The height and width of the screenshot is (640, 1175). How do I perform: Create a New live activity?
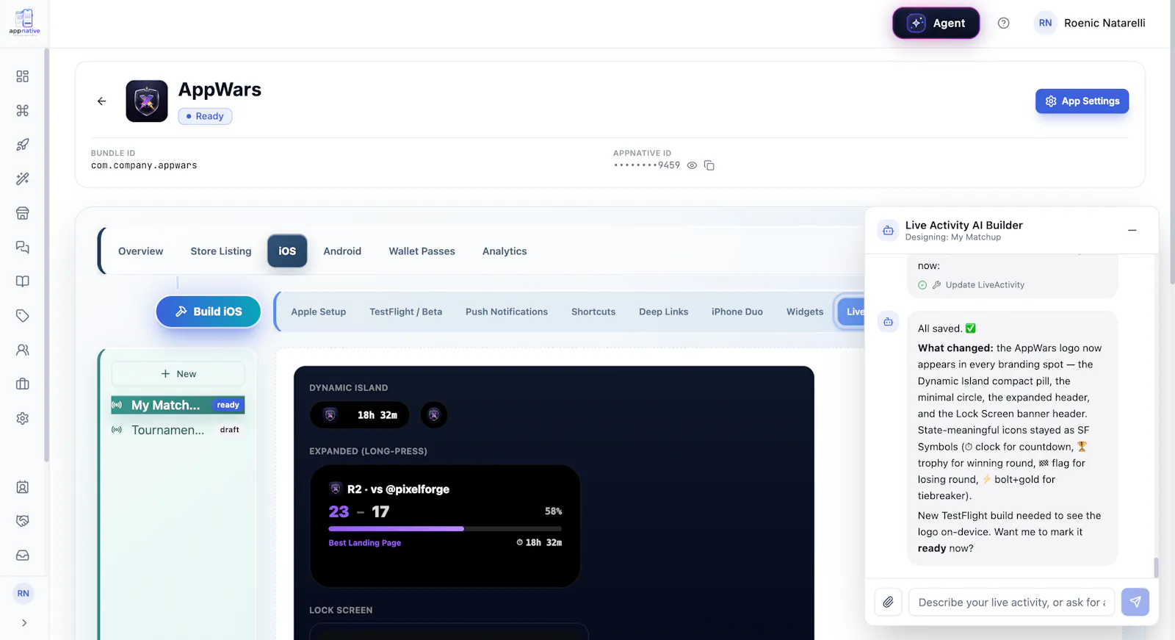(178, 374)
